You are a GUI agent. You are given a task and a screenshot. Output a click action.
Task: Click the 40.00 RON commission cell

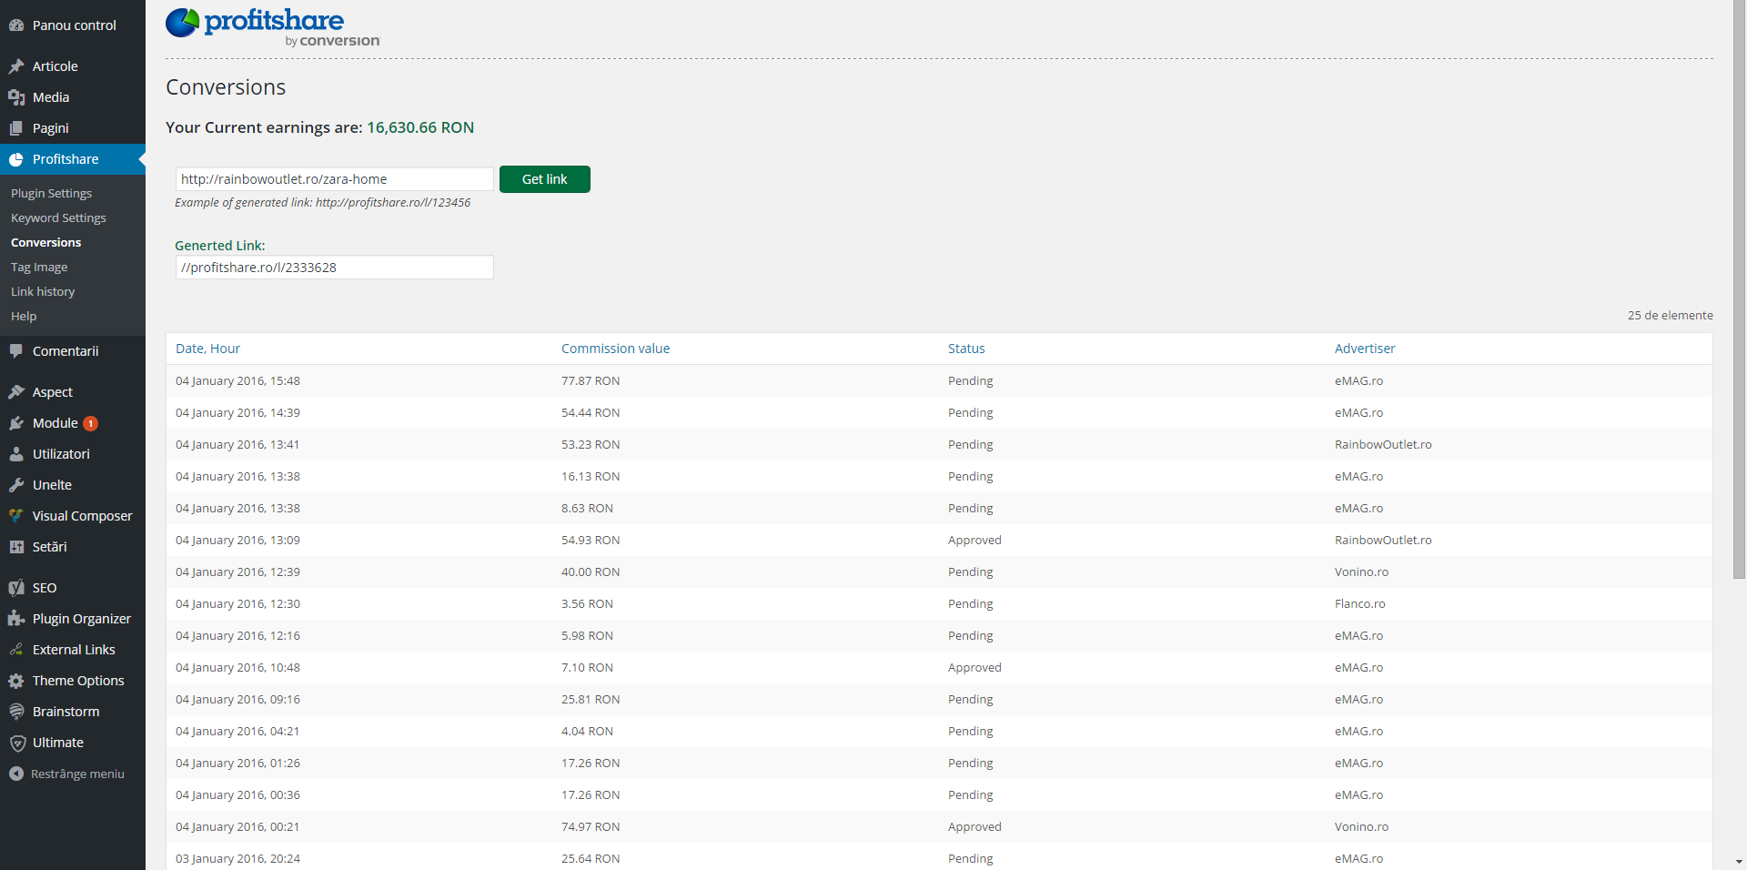591,572
